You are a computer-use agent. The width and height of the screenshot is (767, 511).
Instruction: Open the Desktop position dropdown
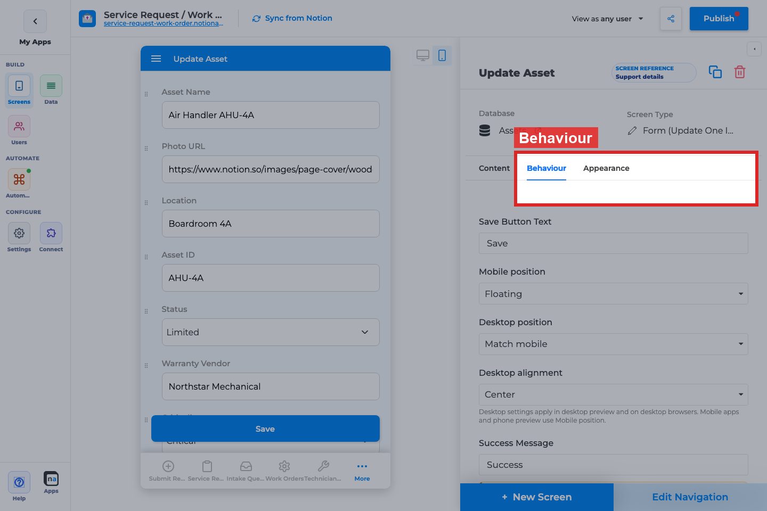[614, 344]
